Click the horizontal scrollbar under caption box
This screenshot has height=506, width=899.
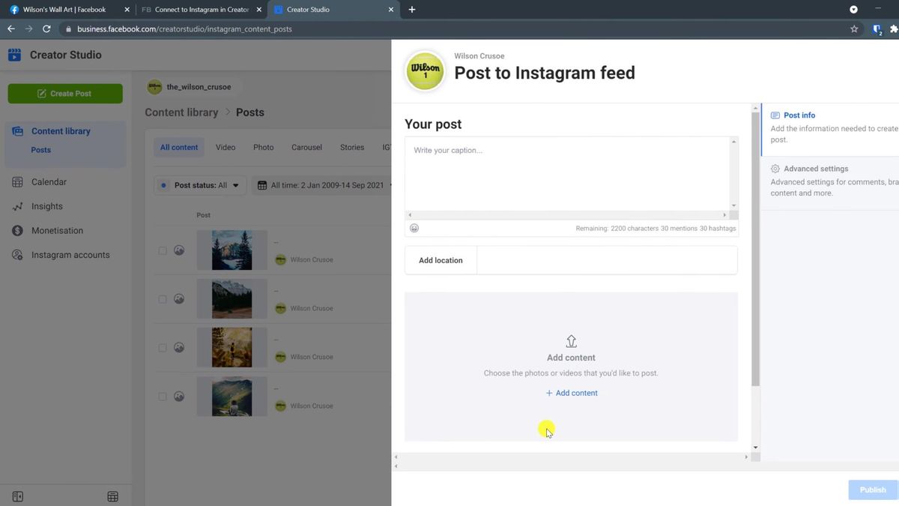(x=566, y=215)
